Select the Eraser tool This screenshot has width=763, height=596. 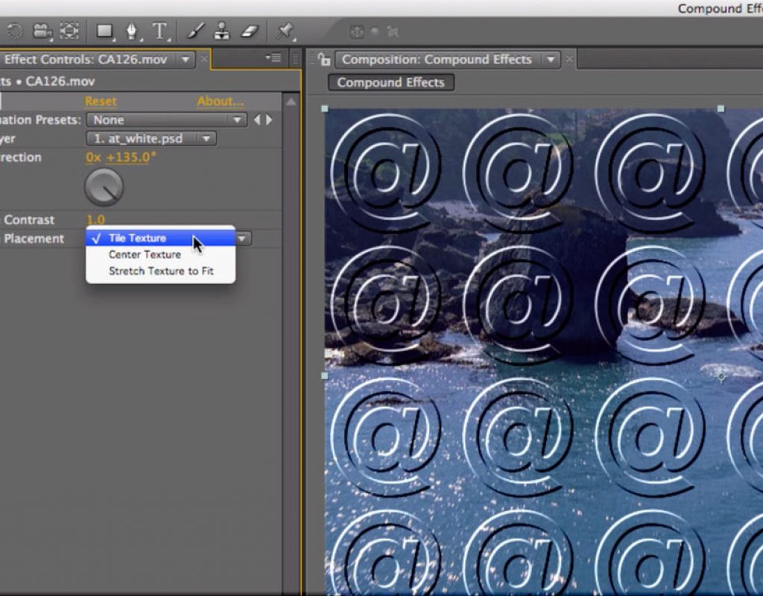coord(250,31)
